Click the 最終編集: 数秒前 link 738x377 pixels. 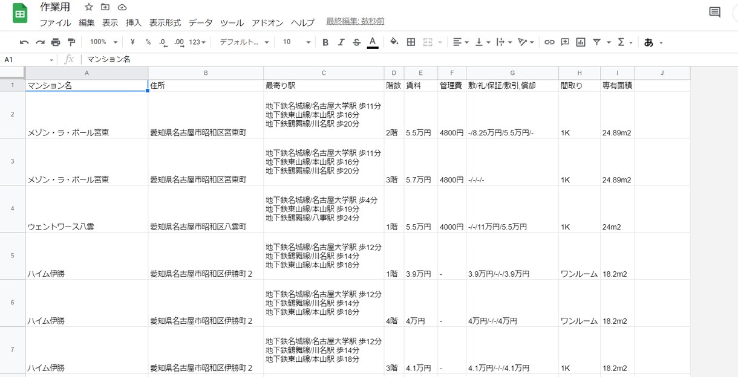(x=355, y=22)
